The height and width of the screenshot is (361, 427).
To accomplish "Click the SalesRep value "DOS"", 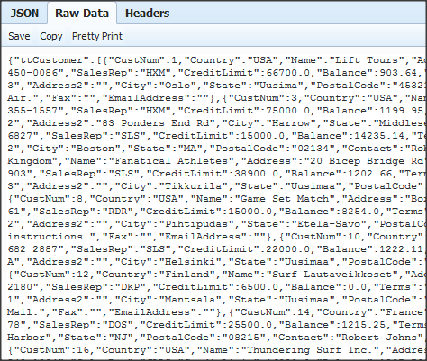I will click(x=118, y=325).
